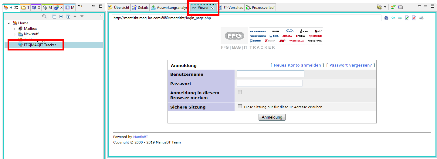
Task: Expand the Mailbox tree node
Action: pos(14,29)
